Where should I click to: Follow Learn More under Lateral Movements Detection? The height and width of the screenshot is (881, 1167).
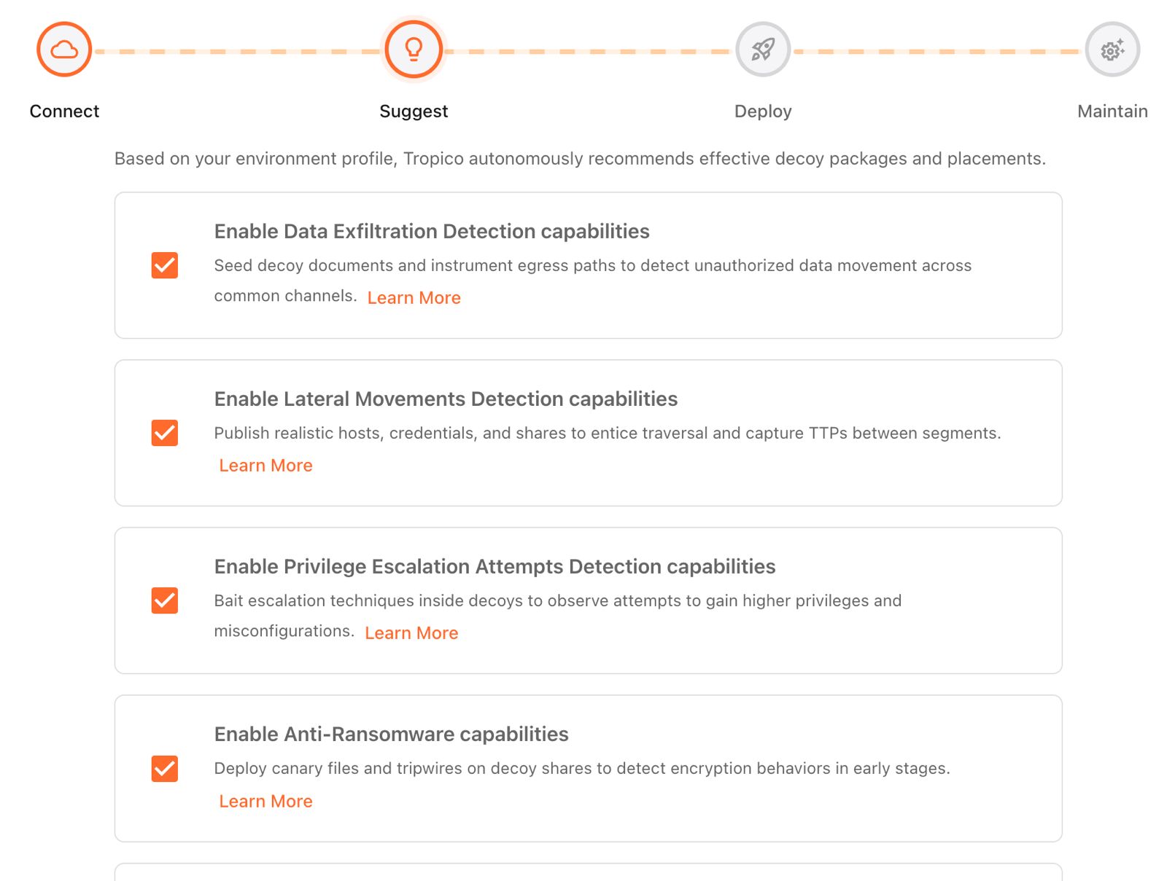pos(265,466)
